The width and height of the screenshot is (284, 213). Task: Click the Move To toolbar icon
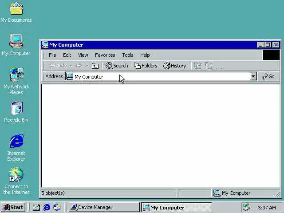(198, 66)
